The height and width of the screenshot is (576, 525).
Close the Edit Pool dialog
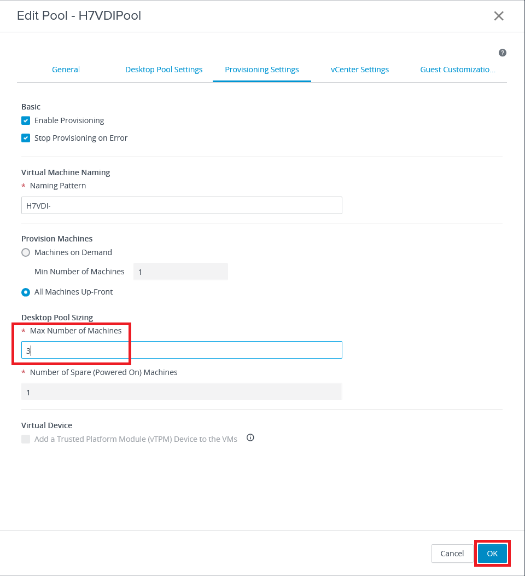(x=499, y=16)
